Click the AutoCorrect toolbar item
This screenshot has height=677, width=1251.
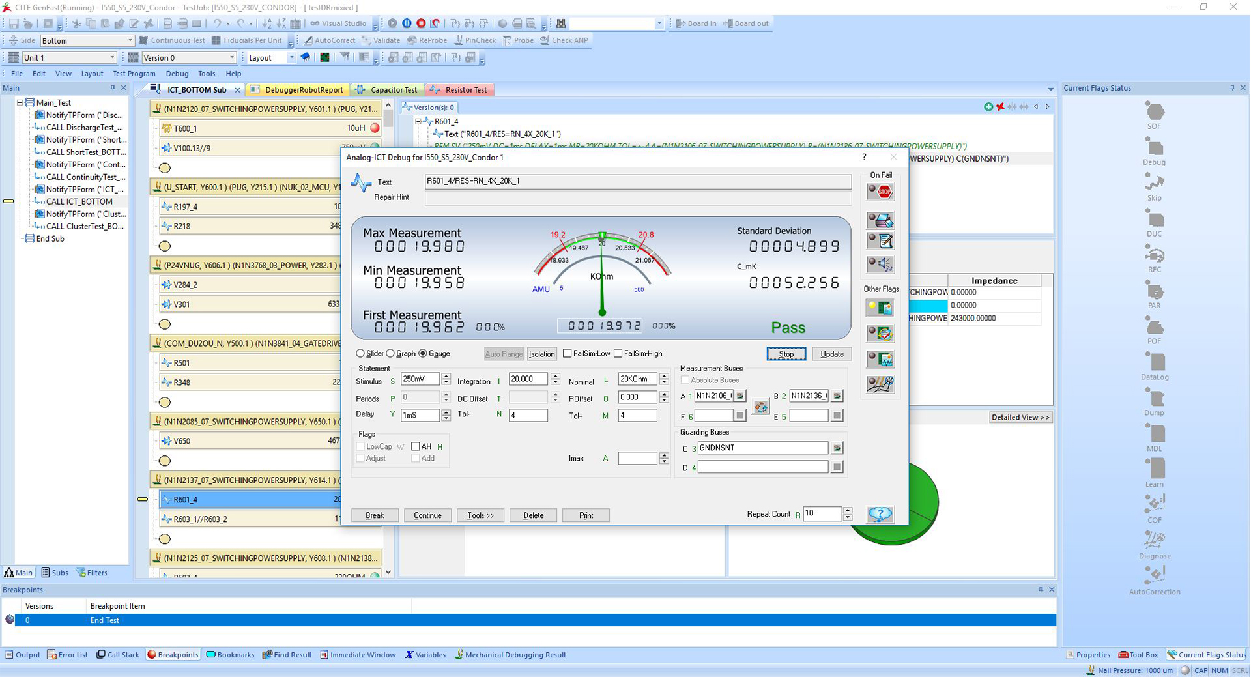[x=329, y=40]
